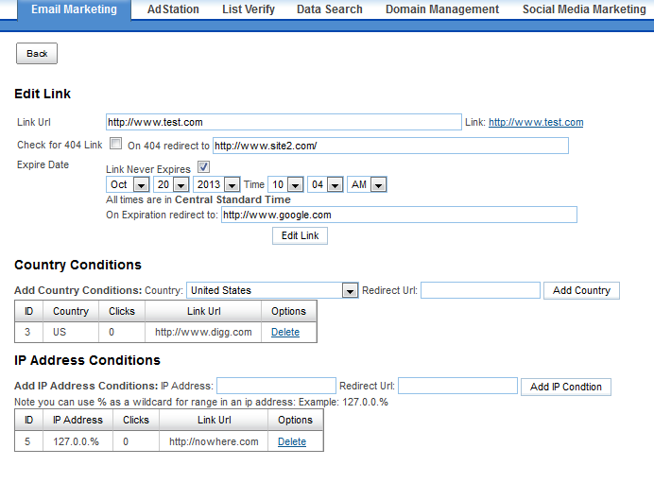
Task: Click the Add IP Condtion button
Action: point(566,387)
